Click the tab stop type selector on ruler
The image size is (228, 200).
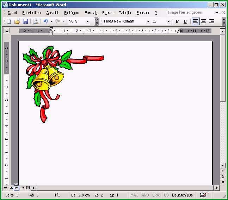coord(7,31)
